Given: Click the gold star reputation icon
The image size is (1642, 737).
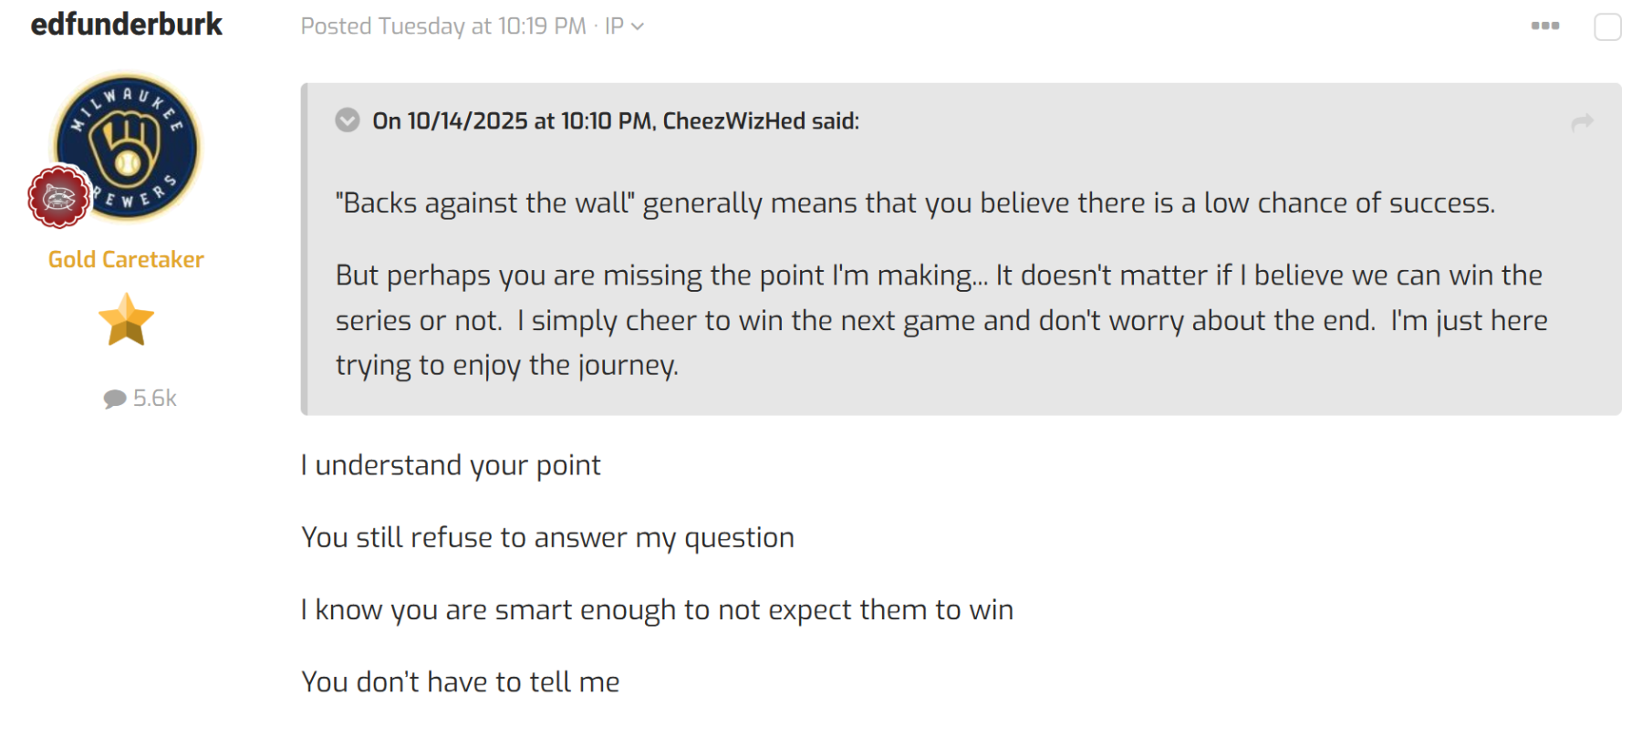Looking at the screenshot, I should point(126,320).
